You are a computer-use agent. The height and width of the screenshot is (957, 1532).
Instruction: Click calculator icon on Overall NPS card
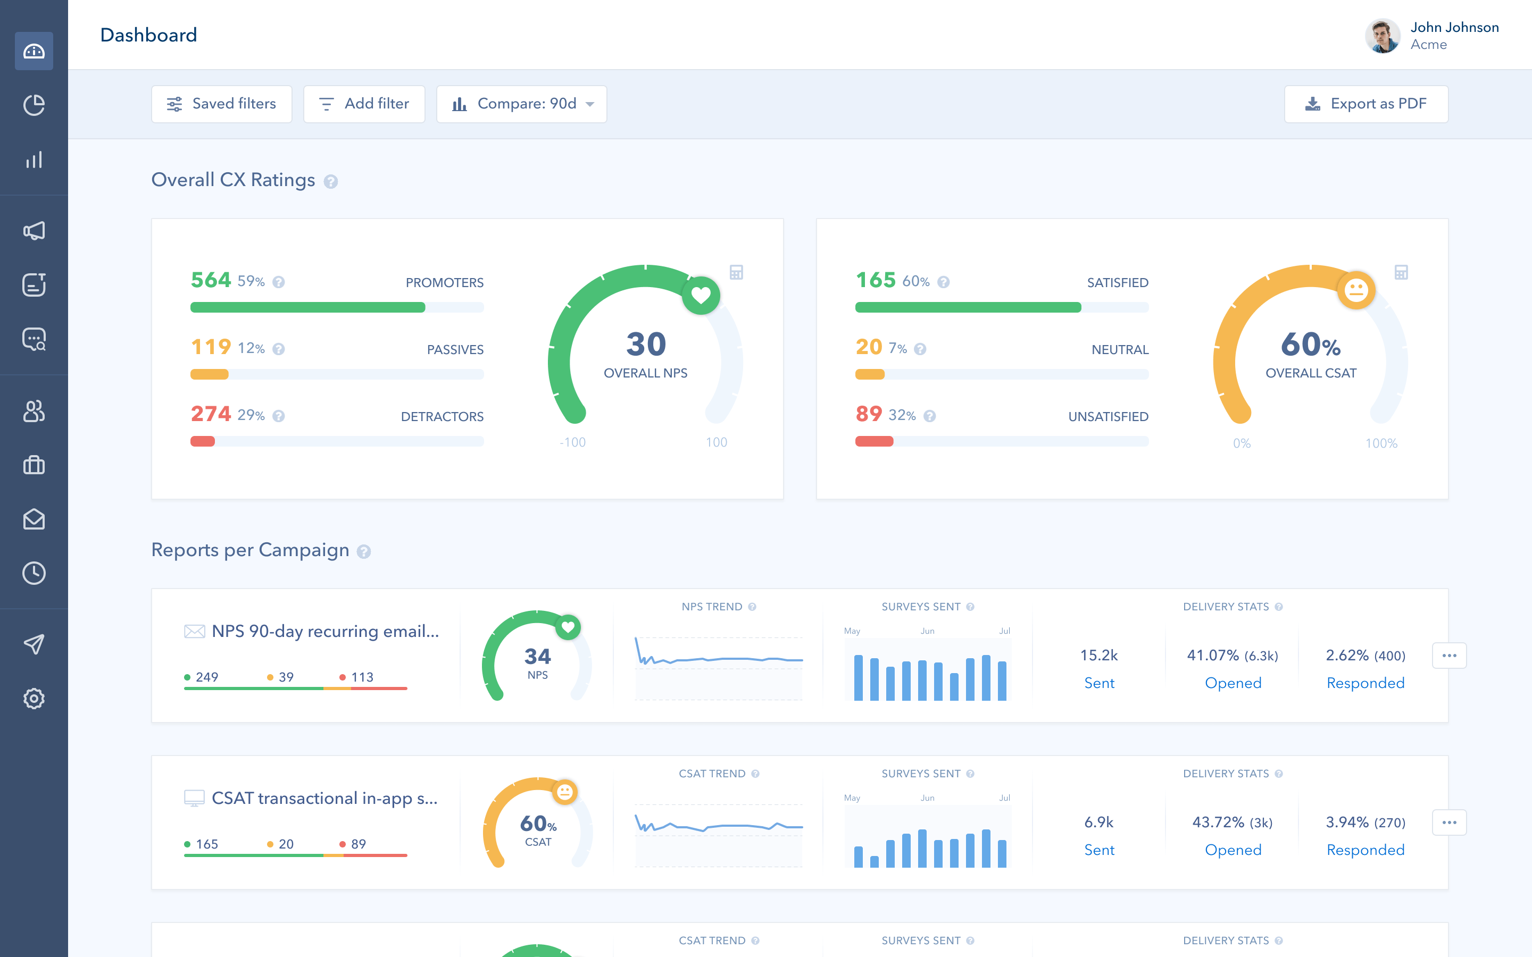[736, 272]
